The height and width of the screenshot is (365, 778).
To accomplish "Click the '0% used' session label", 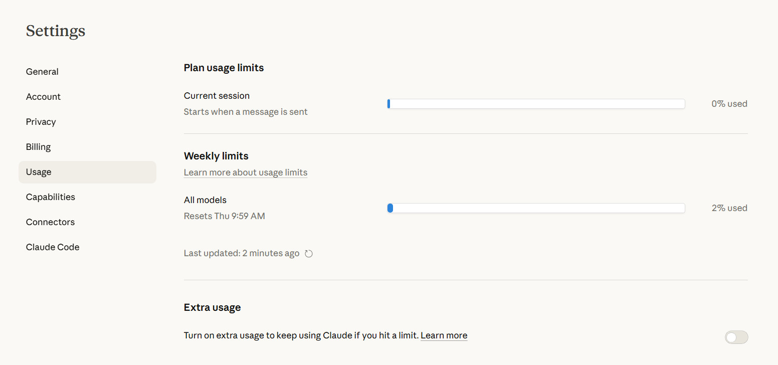I will [729, 104].
